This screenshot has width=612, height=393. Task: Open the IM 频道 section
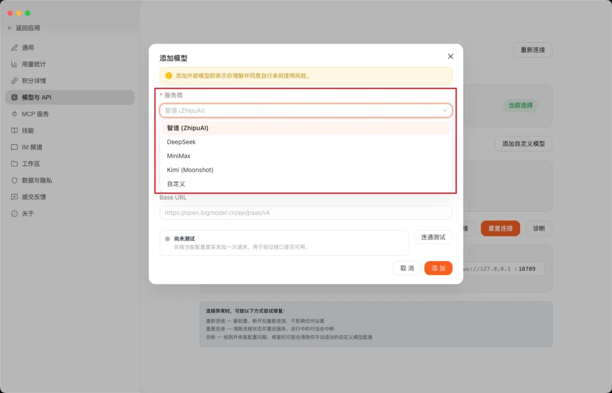70,147
